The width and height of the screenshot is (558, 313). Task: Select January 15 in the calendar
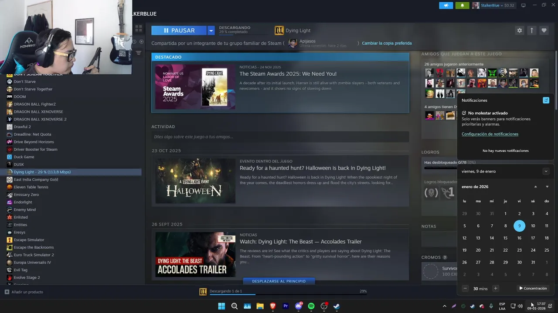pos(505,238)
